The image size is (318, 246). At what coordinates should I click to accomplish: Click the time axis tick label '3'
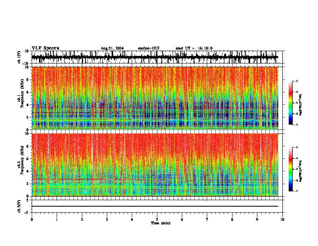pos(107,219)
